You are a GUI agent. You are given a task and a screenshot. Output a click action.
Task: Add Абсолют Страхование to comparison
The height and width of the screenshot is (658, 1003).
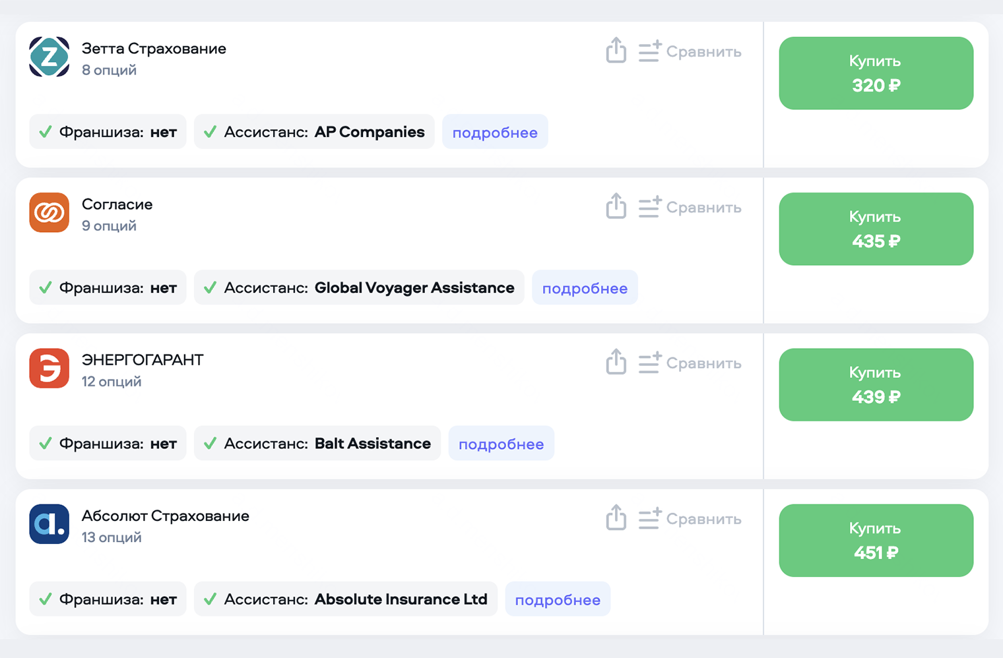tap(690, 519)
